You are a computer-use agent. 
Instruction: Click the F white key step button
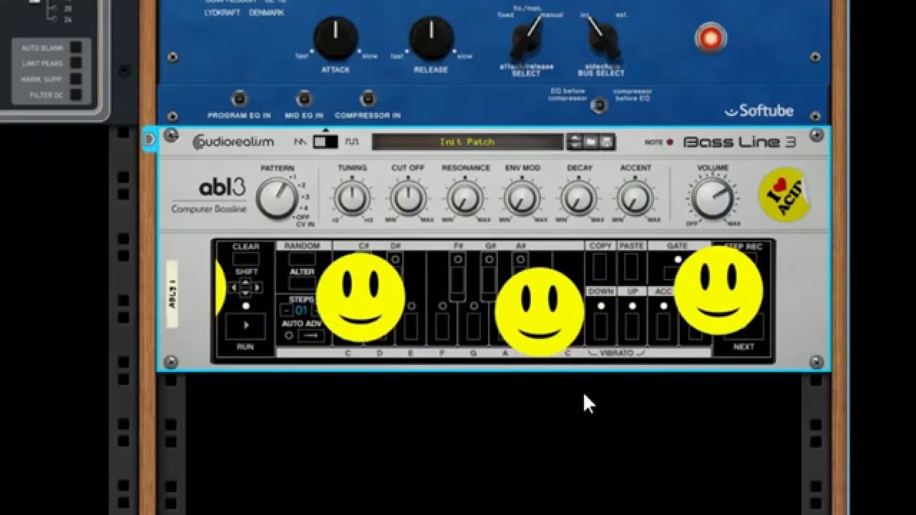442,326
